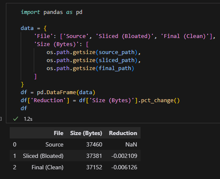Click row index 1 in the output table
The width and height of the screenshot is (220, 179).
pyautogui.click(x=15, y=156)
